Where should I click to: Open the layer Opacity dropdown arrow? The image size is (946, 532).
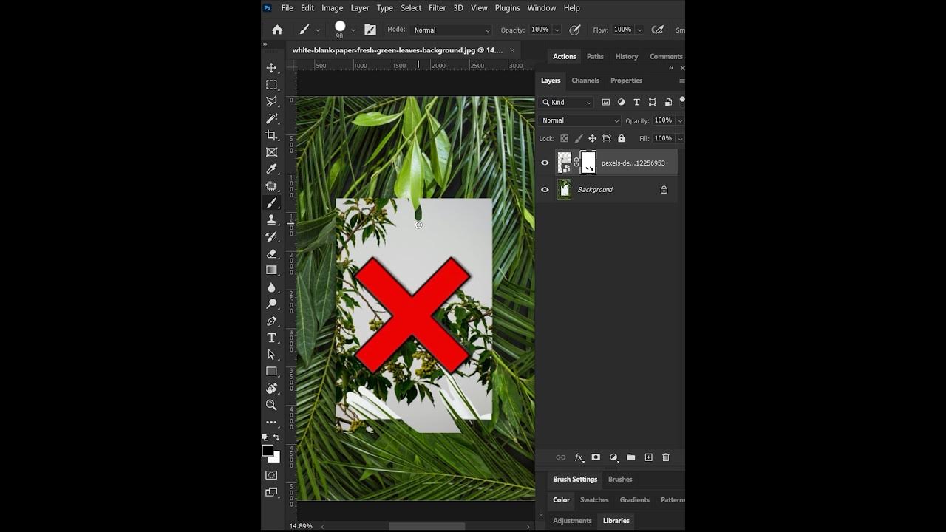680,120
